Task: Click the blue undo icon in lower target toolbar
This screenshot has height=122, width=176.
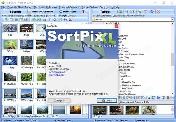Action: click(x=158, y=98)
